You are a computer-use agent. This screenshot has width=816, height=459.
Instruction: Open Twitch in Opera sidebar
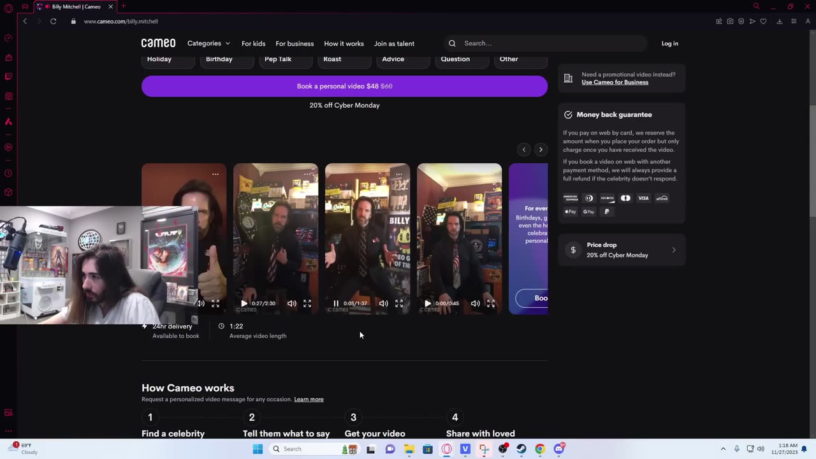(x=8, y=76)
